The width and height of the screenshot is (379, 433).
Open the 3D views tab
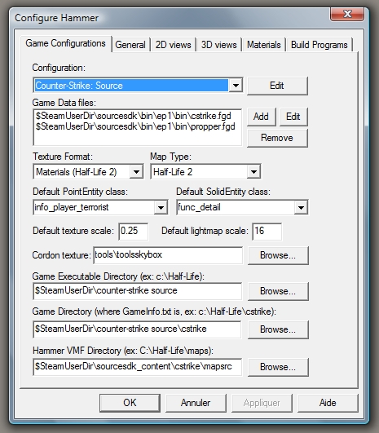pyautogui.click(x=219, y=45)
